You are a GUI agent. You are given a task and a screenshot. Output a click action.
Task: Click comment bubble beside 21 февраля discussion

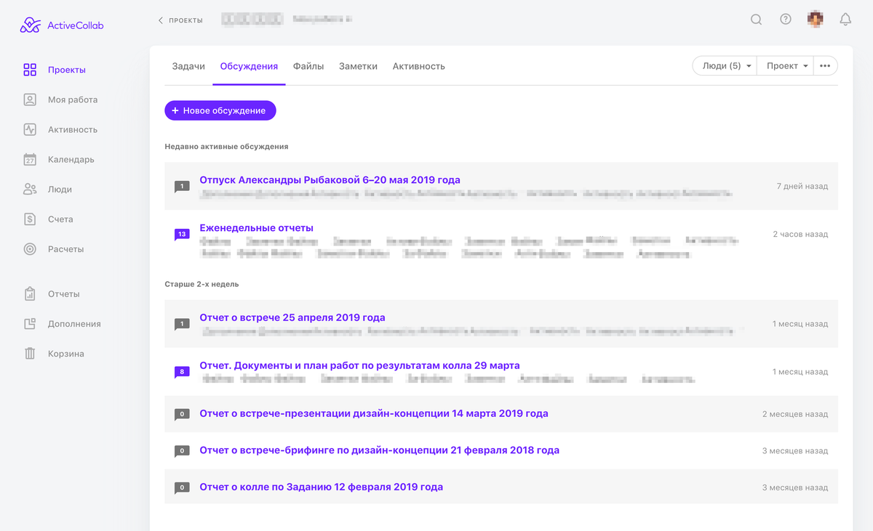click(182, 451)
